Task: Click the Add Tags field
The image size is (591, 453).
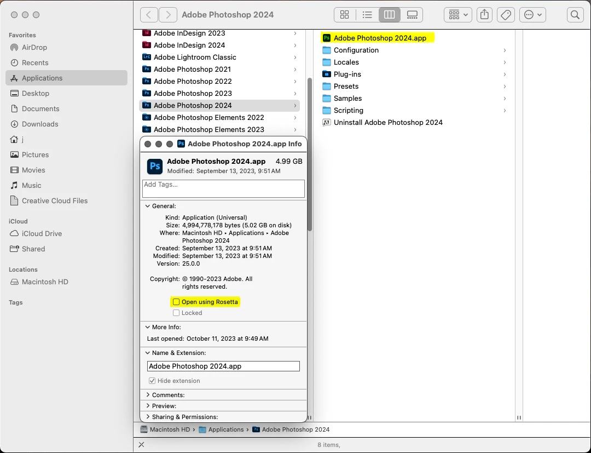Action: pos(223,188)
